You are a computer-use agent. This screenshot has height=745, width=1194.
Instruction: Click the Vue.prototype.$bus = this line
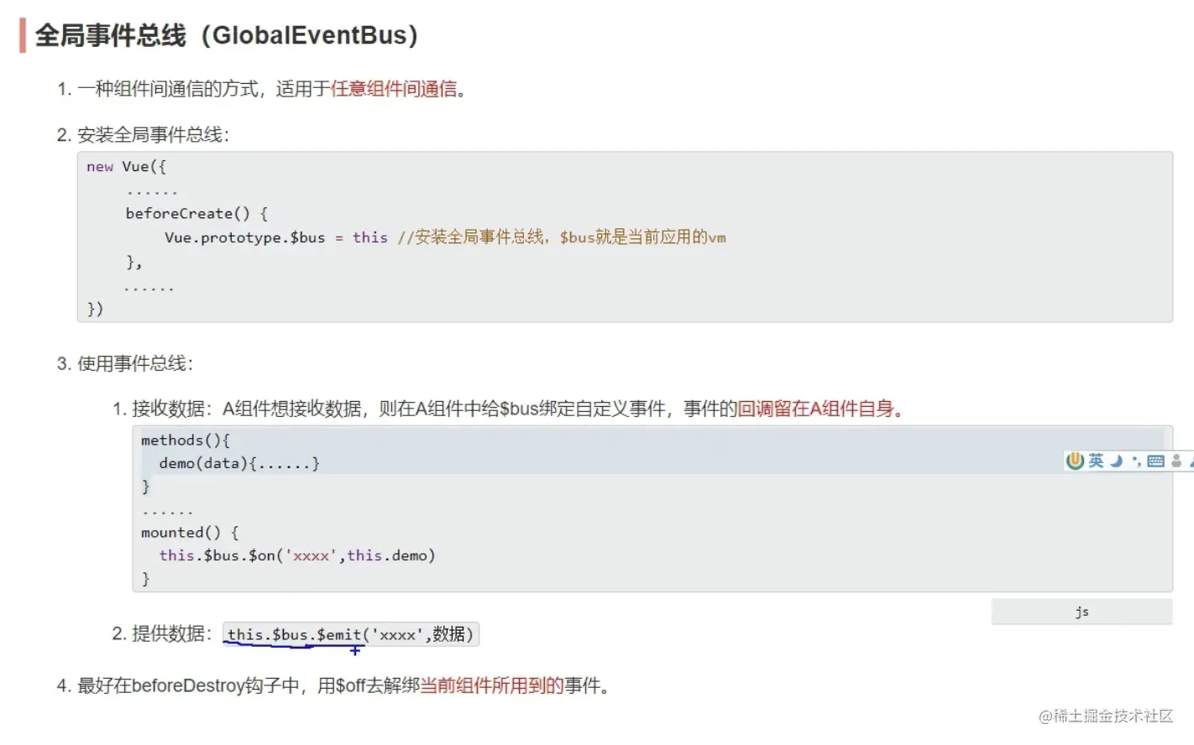coord(275,237)
